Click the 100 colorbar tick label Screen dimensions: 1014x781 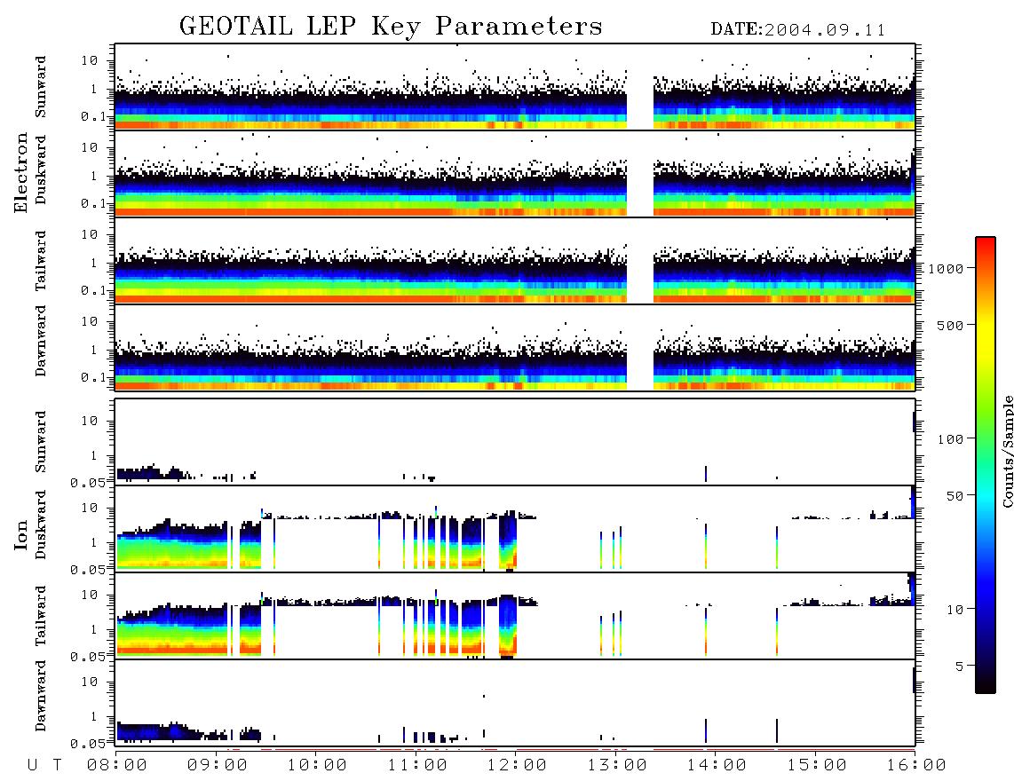[x=950, y=439]
